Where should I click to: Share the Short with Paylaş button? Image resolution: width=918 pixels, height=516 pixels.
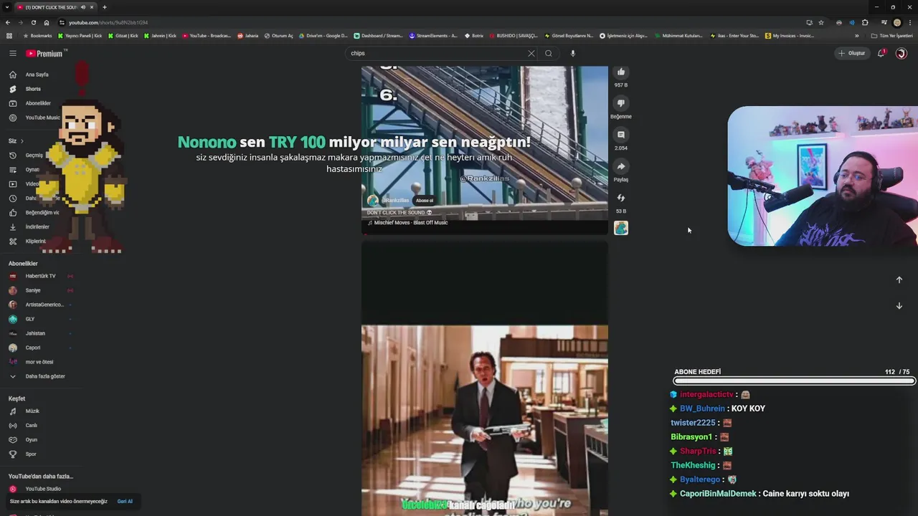click(621, 166)
